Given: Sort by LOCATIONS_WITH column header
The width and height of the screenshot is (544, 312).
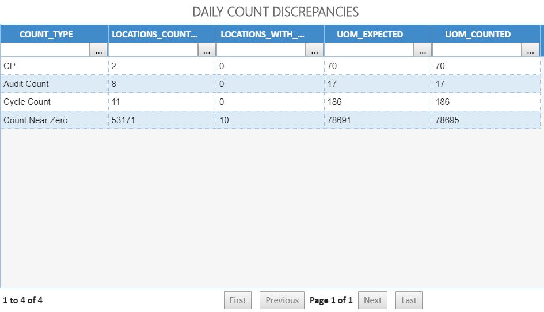Looking at the screenshot, I should click(x=263, y=34).
